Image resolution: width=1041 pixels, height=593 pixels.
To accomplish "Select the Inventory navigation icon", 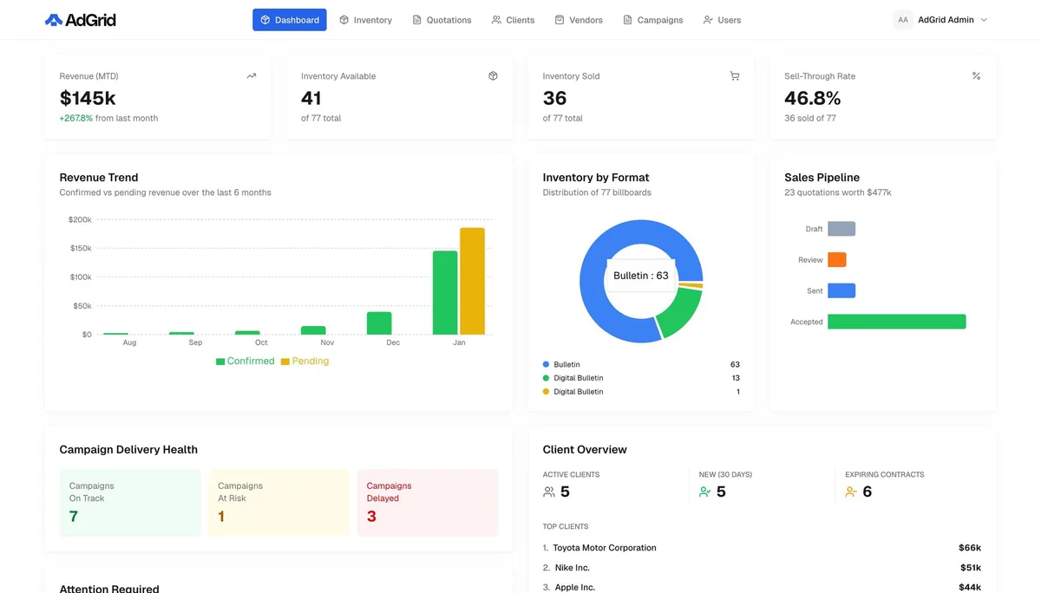I will [x=345, y=19].
